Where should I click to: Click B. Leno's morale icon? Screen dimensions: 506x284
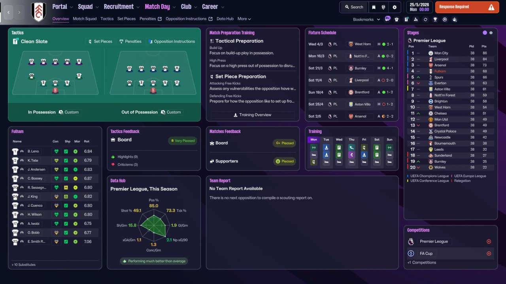[76, 151]
